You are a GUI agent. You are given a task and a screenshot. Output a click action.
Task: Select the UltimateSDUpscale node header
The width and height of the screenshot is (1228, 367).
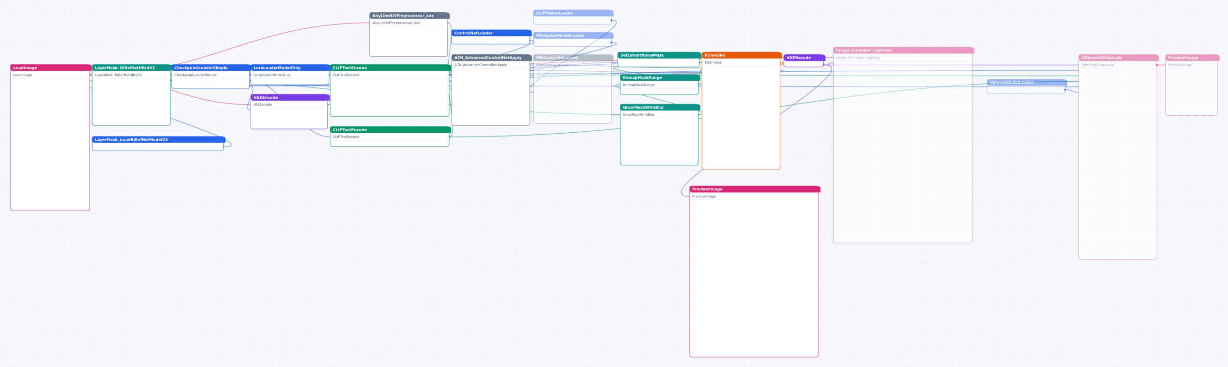click(1118, 58)
